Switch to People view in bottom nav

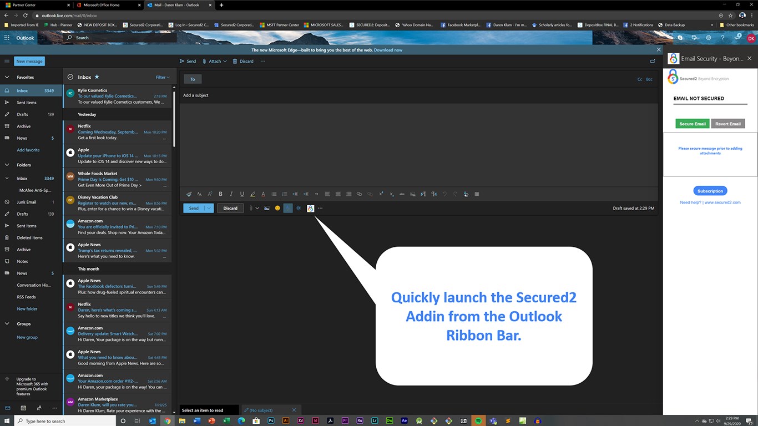coord(39,408)
